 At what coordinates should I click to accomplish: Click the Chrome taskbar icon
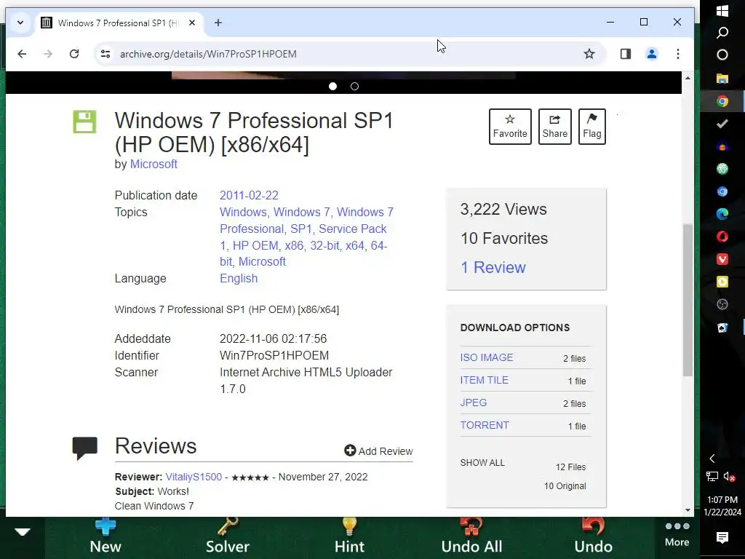coord(722,100)
